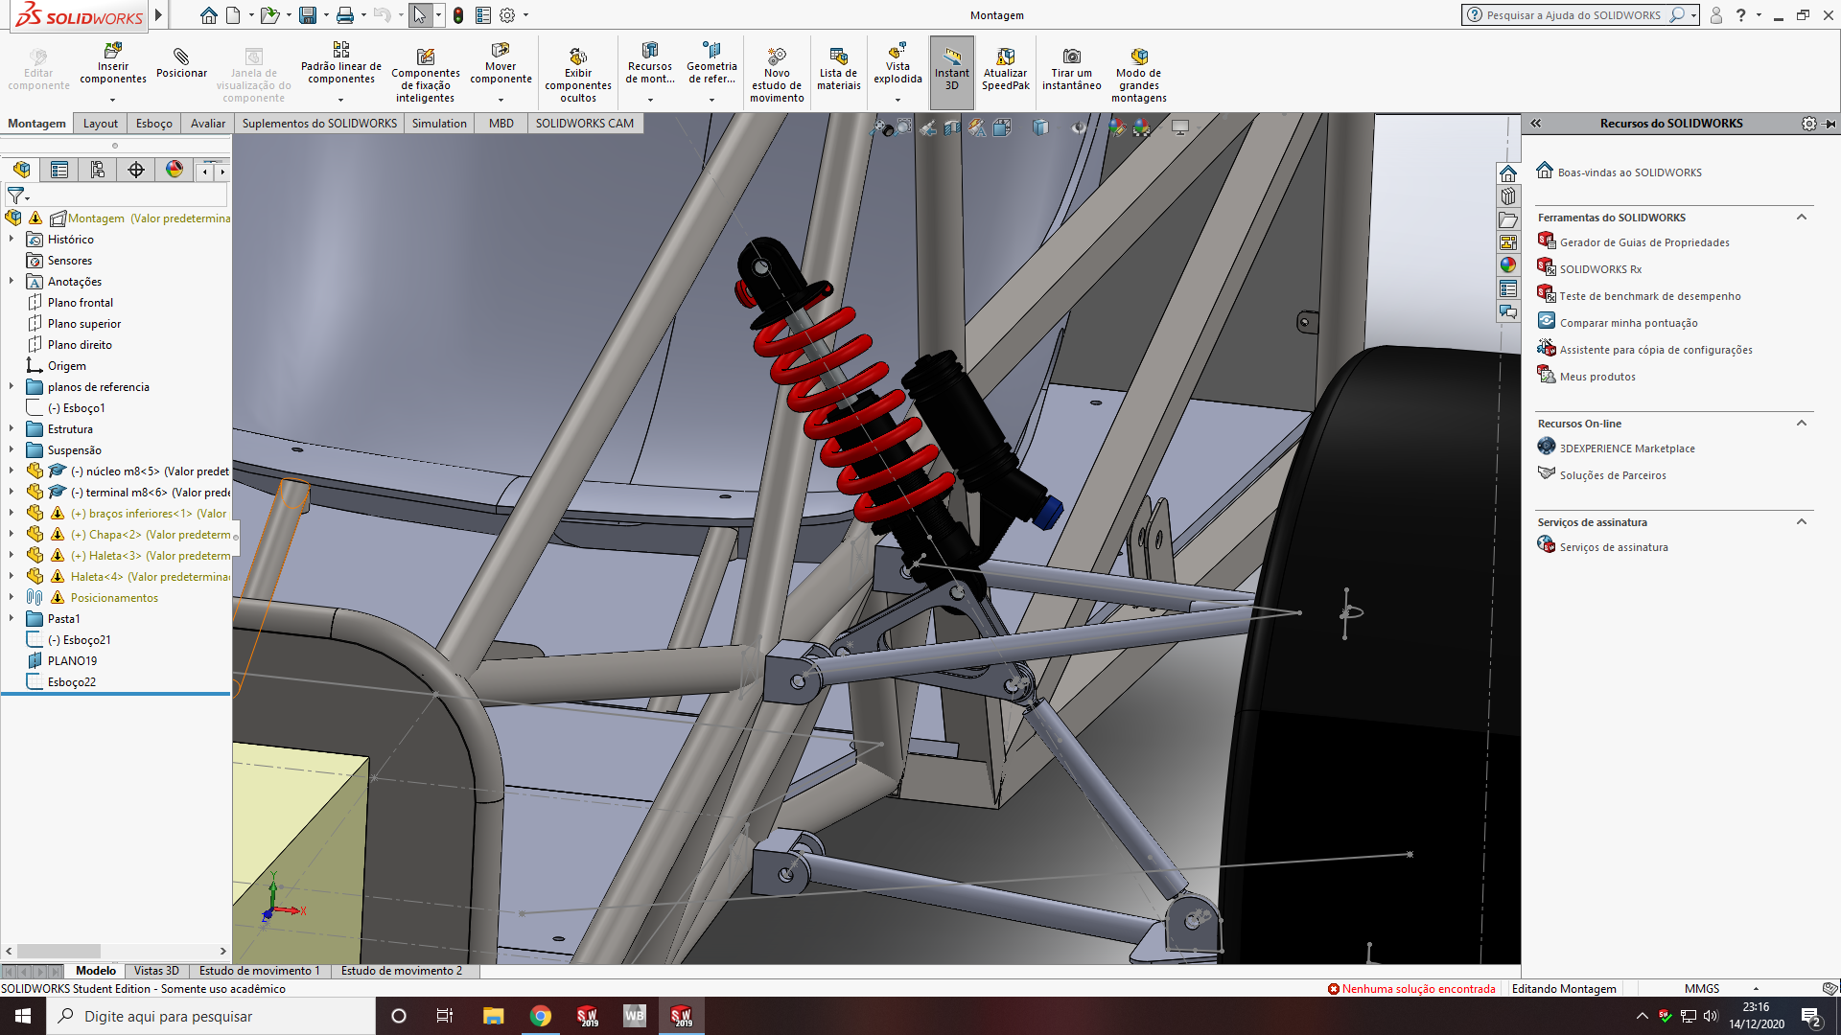This screenshot has width=1841, height=1035.
Task: Select Mover componente tool
Action: (x=501, y=63)
